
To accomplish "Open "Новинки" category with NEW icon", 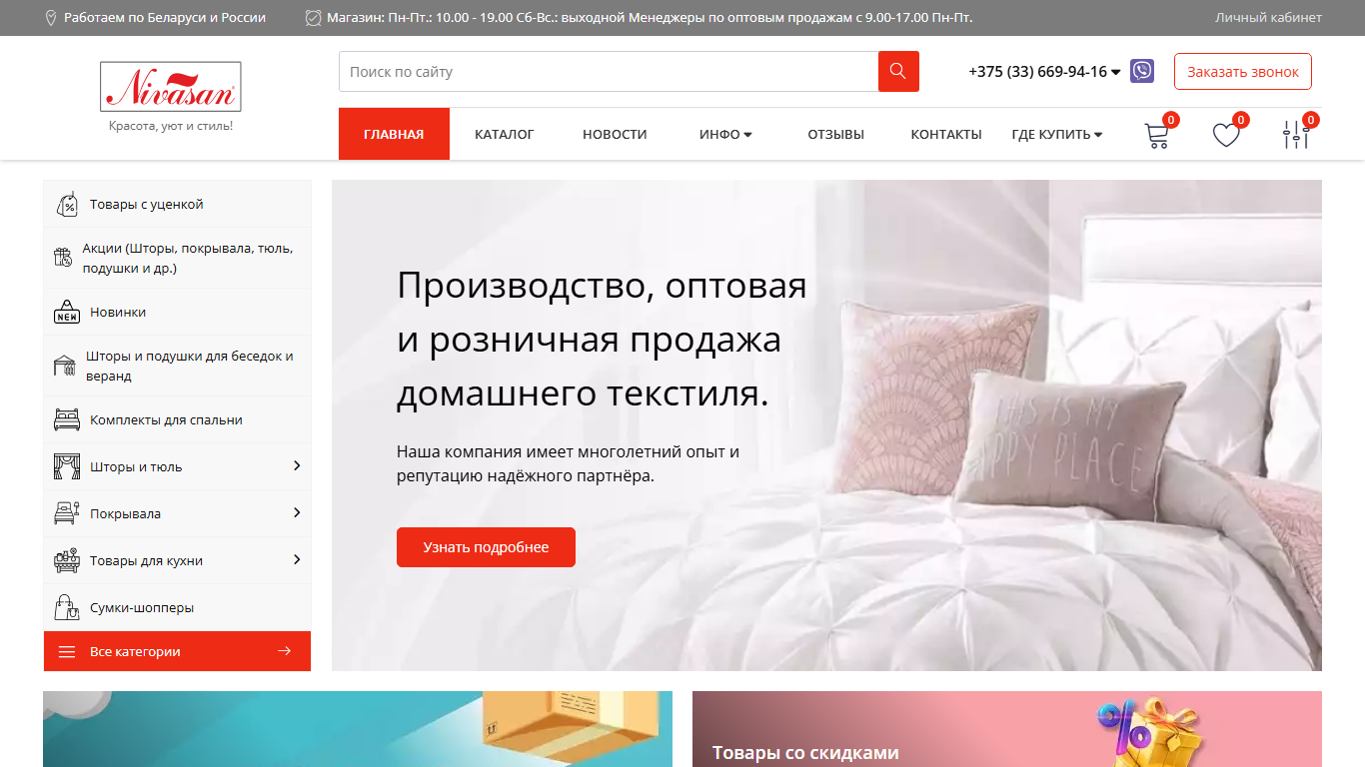I will (177, 312).
